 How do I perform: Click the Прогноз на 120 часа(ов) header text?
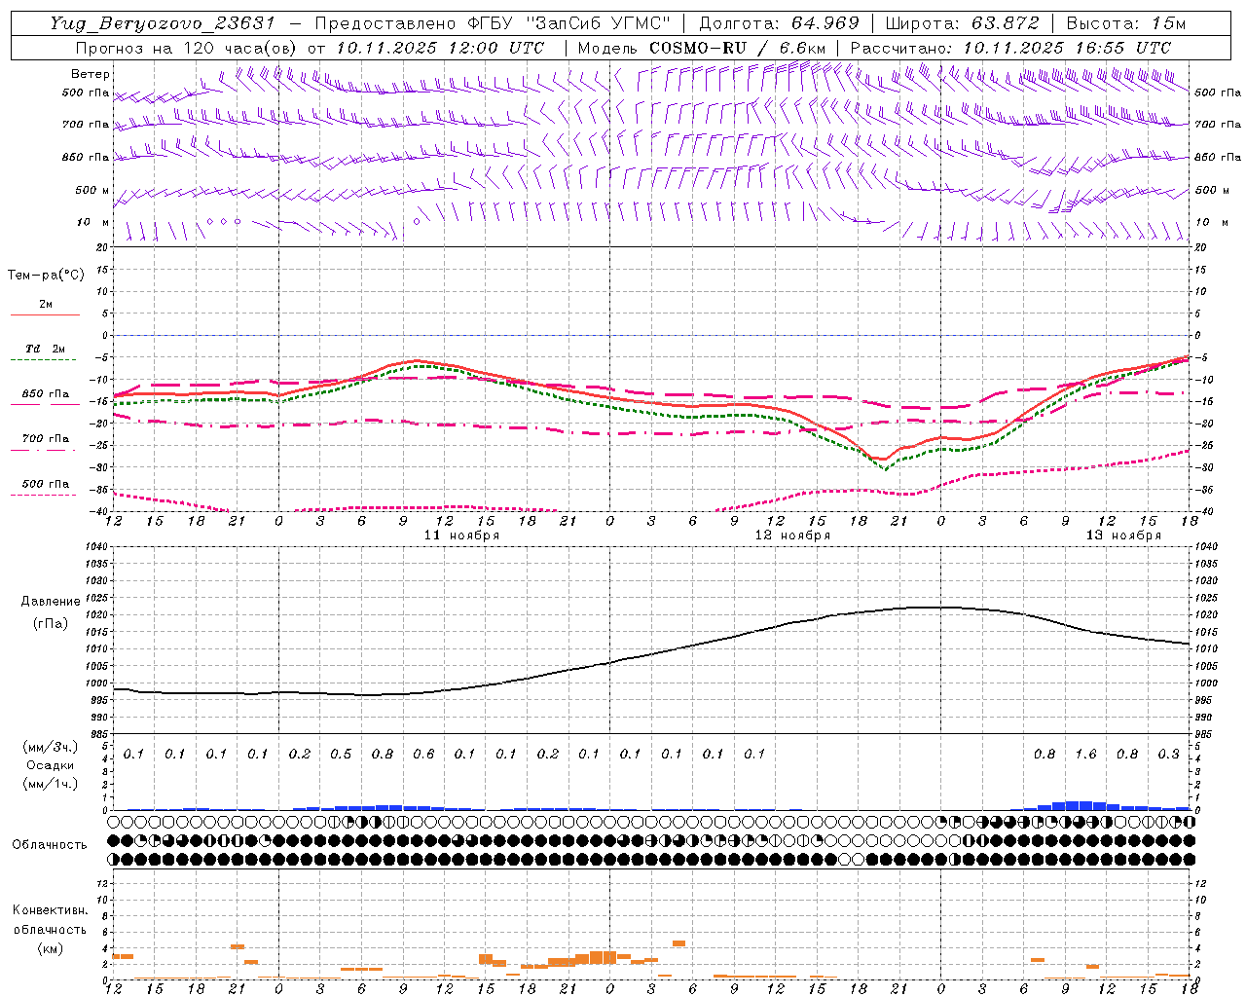point(188,48)
